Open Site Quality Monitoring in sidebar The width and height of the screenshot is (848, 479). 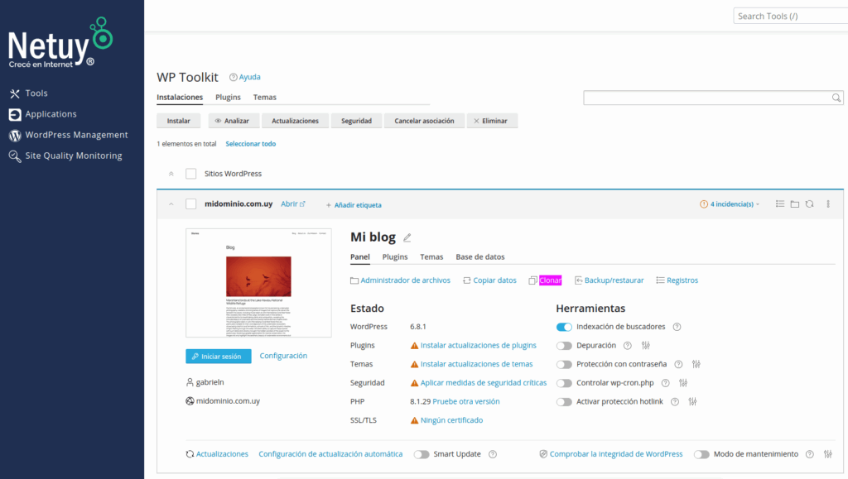(65, 156)
